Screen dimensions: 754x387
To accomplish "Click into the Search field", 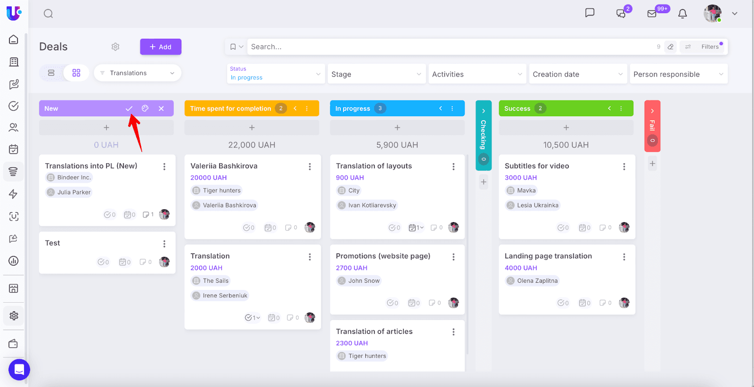I will (448, 47).
